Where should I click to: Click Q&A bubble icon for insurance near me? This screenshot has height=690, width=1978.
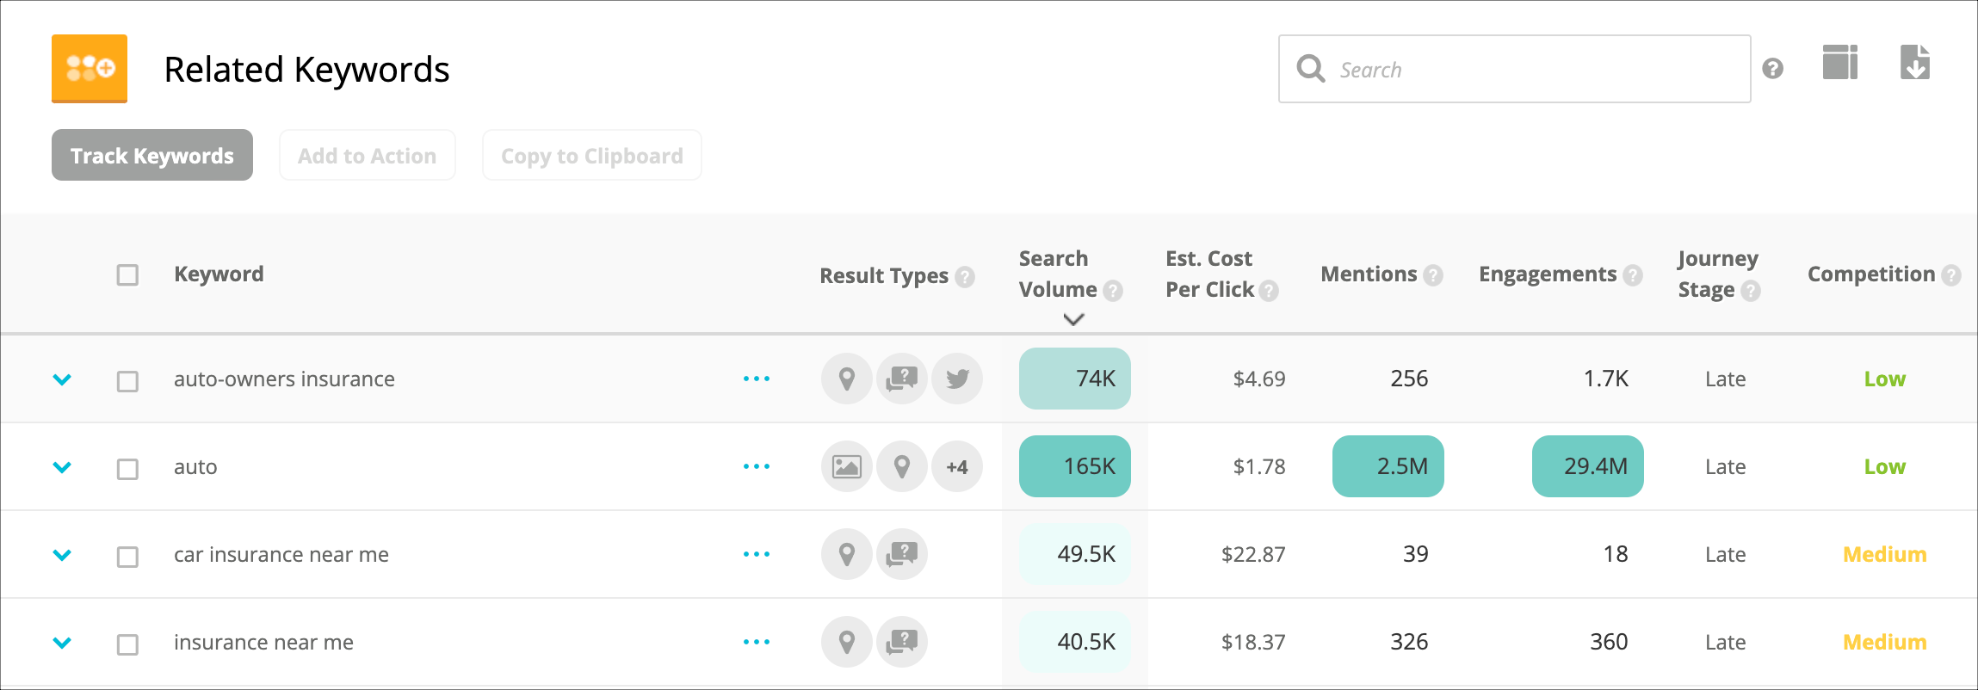coord(902,642)
